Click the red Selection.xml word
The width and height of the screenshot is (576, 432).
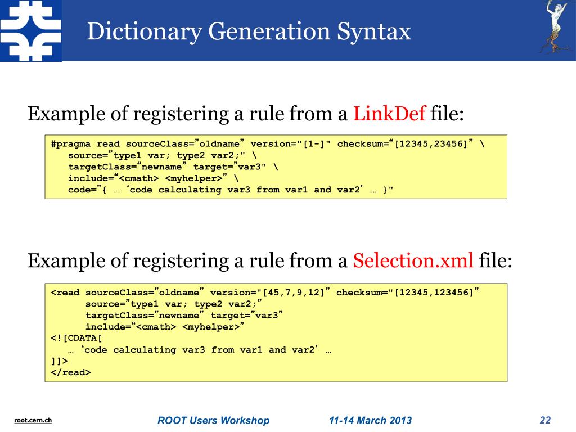[x=413, y=260]
